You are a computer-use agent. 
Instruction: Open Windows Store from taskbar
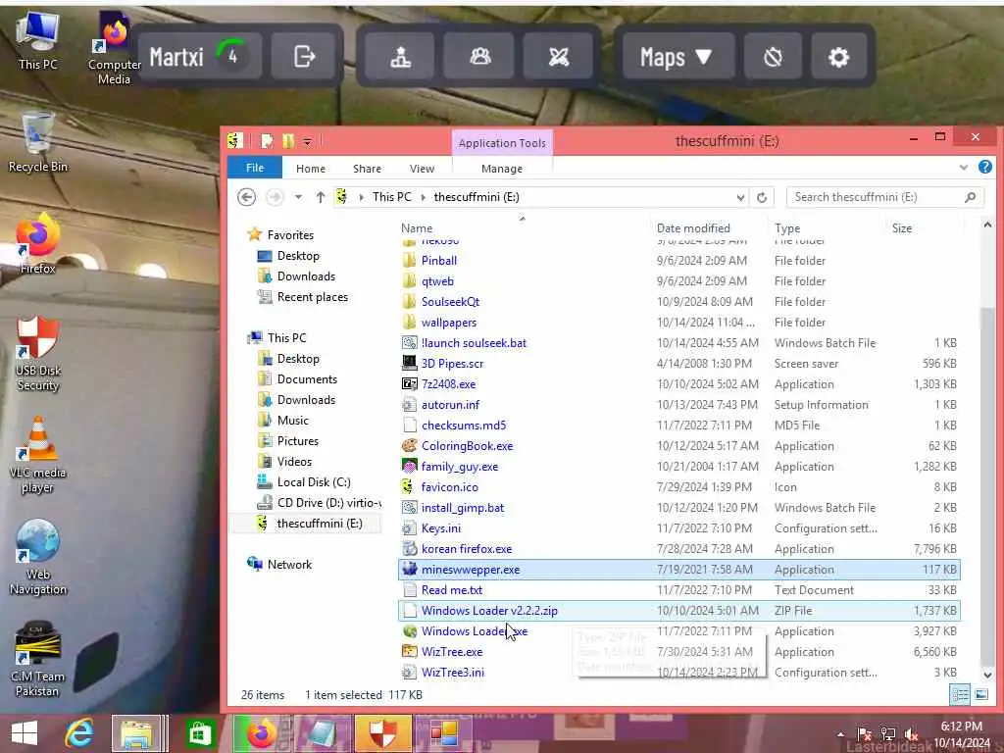click(x=200, y=733)
